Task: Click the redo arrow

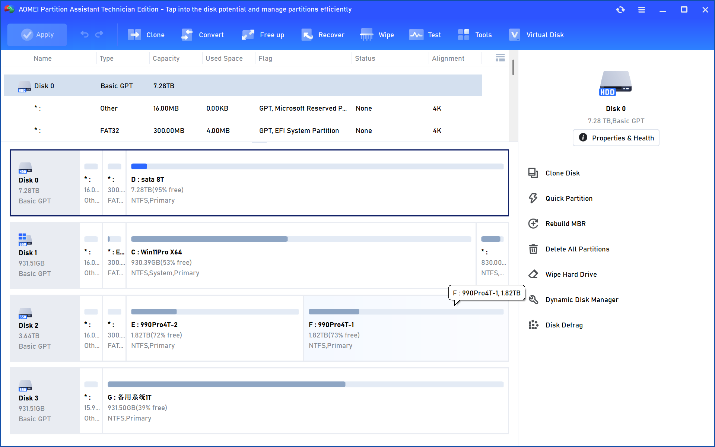Action: click(99, 34)
